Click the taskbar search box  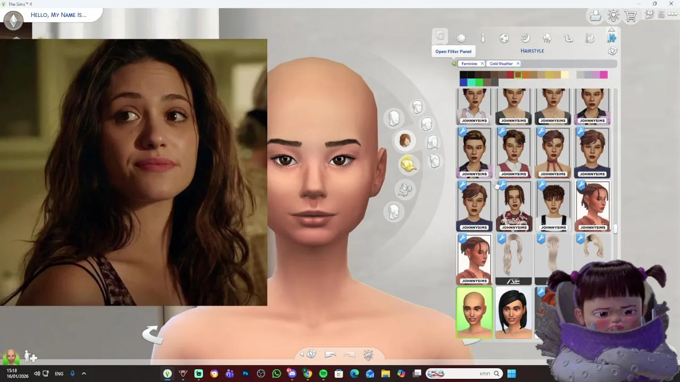[x=464, y=374]
